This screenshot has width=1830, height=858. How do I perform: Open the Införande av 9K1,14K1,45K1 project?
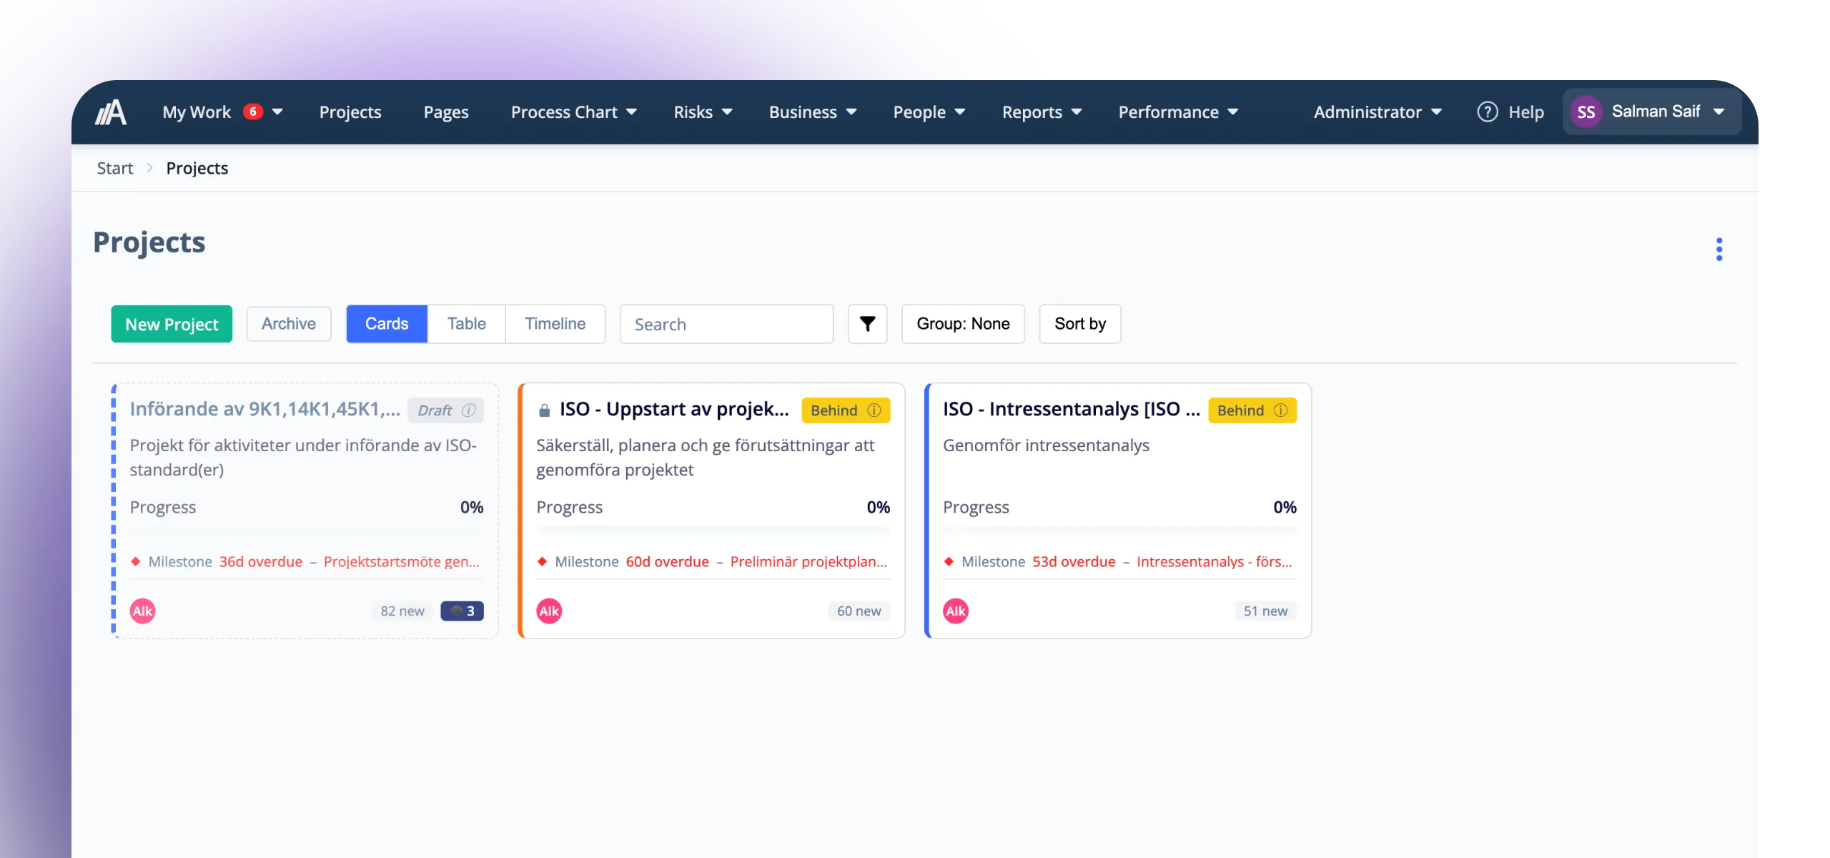point(264,409)
